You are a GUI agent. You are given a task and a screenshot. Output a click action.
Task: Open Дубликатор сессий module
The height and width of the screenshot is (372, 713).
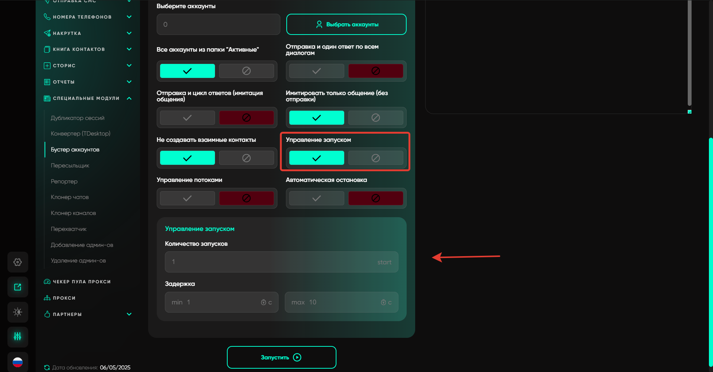78,118
